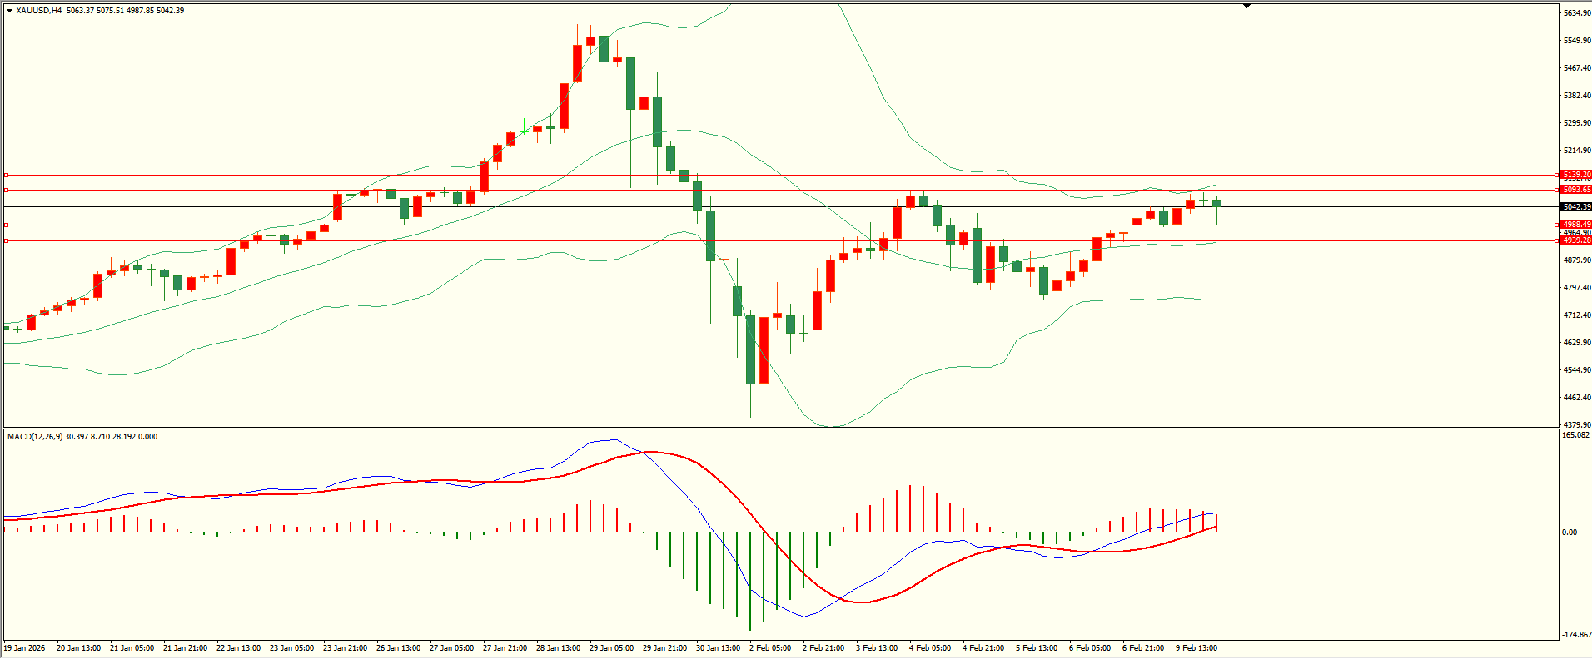Click the black 5042.39 current price label
This screenshot has height=659, width=1592.
point(1576,206)
